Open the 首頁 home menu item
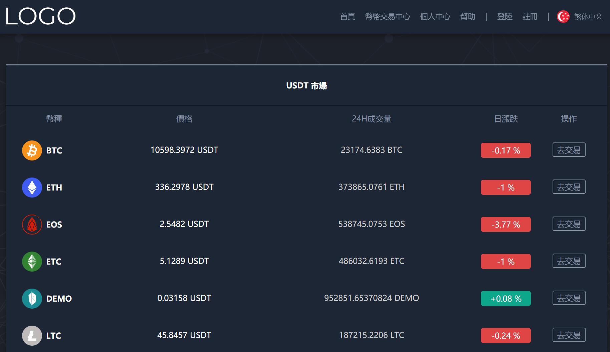The image size is (610, 352). point(347,16)
